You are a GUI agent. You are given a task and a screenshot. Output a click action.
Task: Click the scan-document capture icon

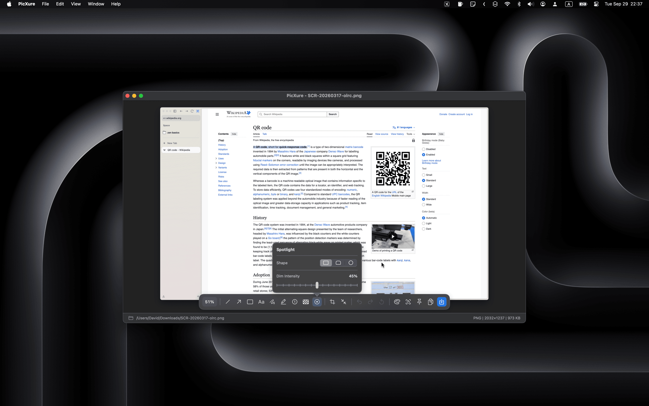[x=408, y=302]
